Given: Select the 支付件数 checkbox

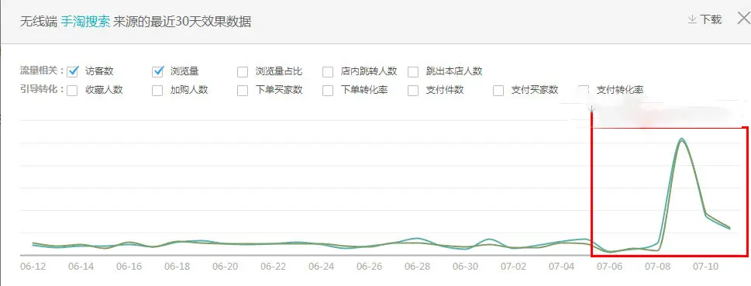Looking at the screenshot, I should click(413, 90).
